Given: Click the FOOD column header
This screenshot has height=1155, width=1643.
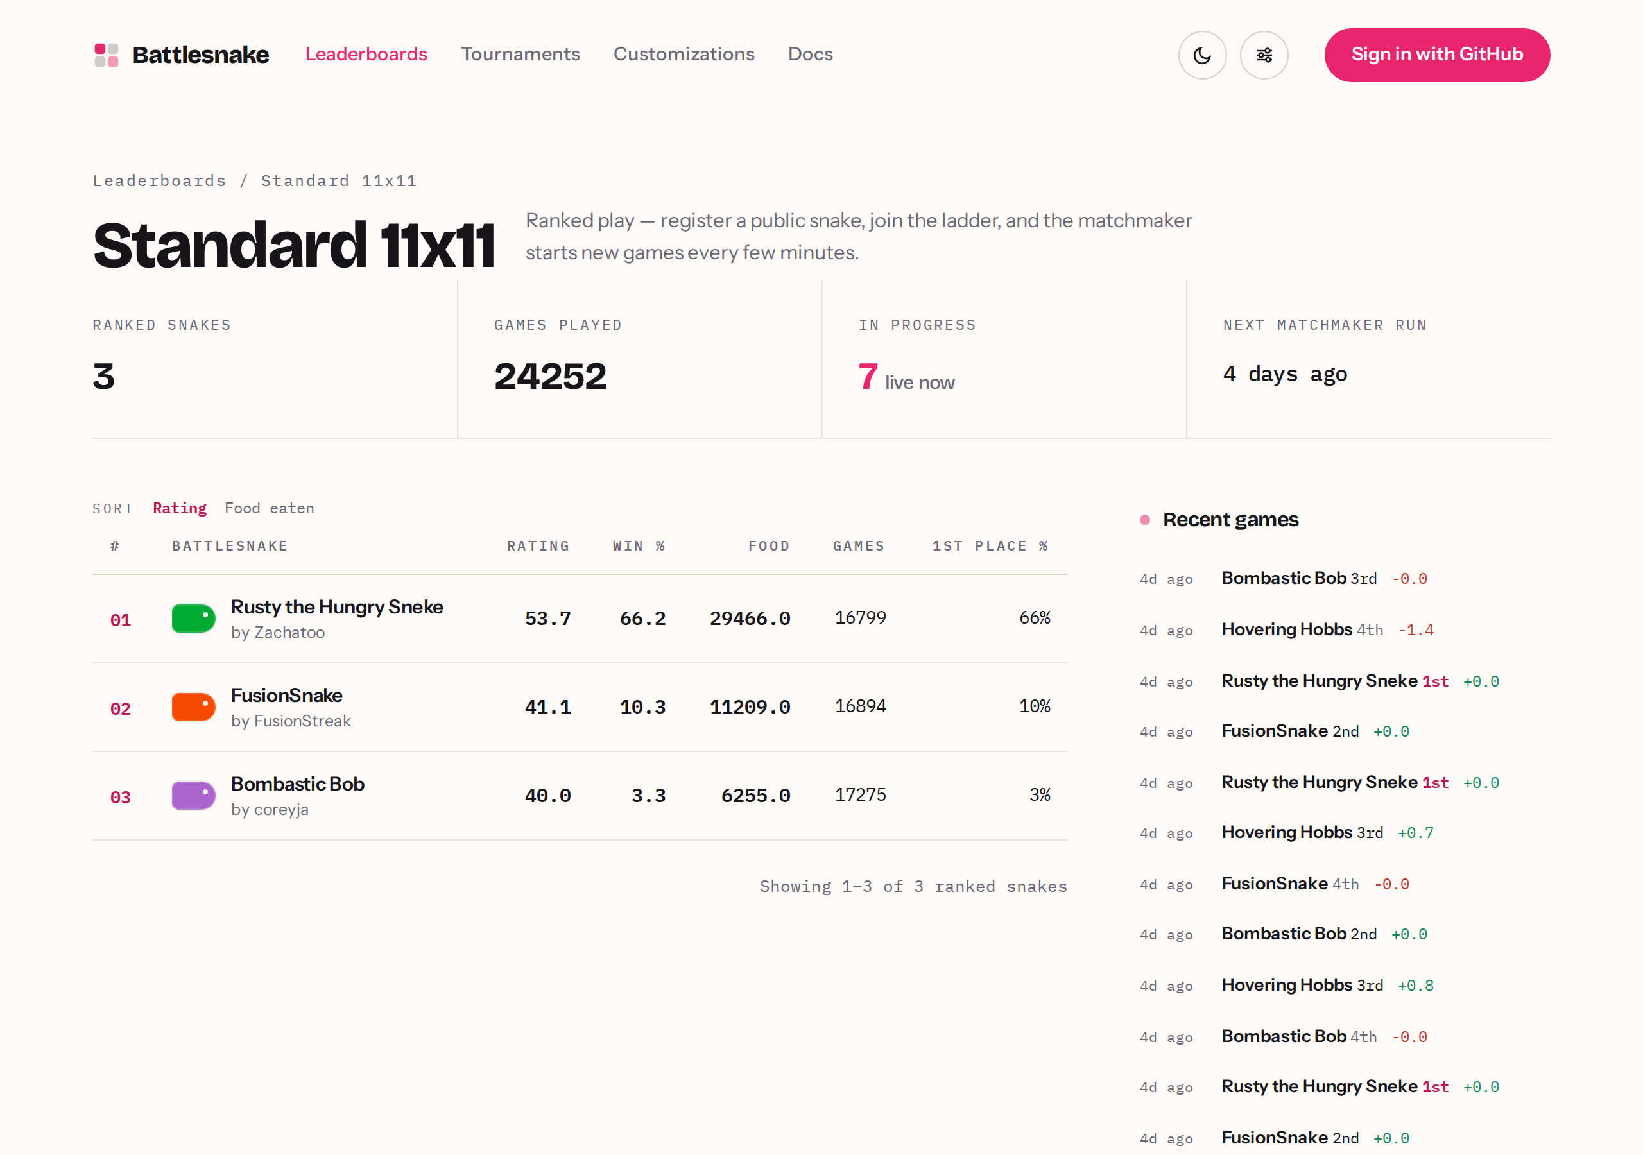Looking at the screenshot, I should click(768, 546).
